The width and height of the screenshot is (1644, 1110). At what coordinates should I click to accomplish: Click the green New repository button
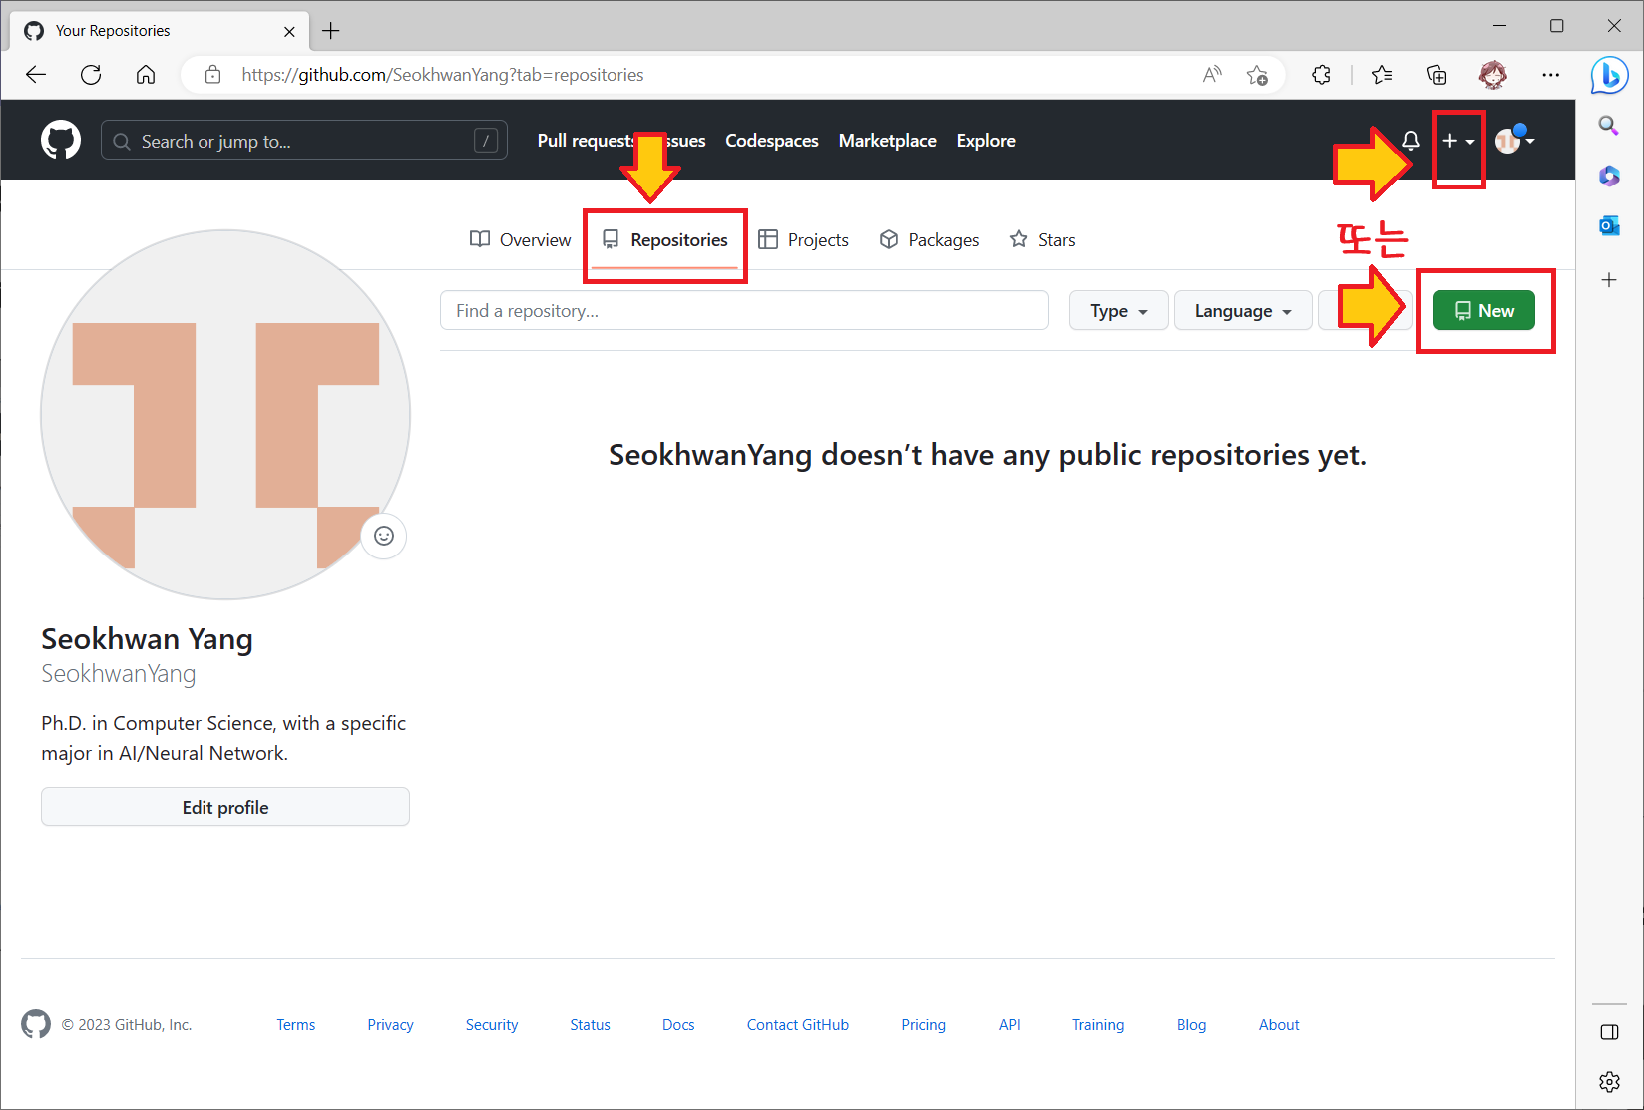point(1483,310)
